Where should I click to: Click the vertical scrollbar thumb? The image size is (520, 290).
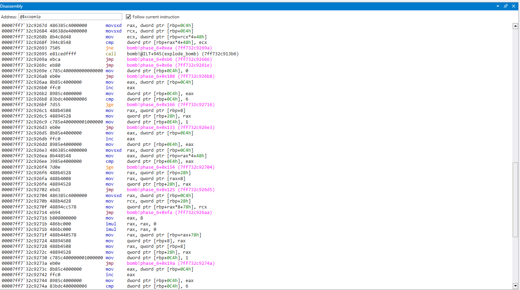[x=515, y=199]
